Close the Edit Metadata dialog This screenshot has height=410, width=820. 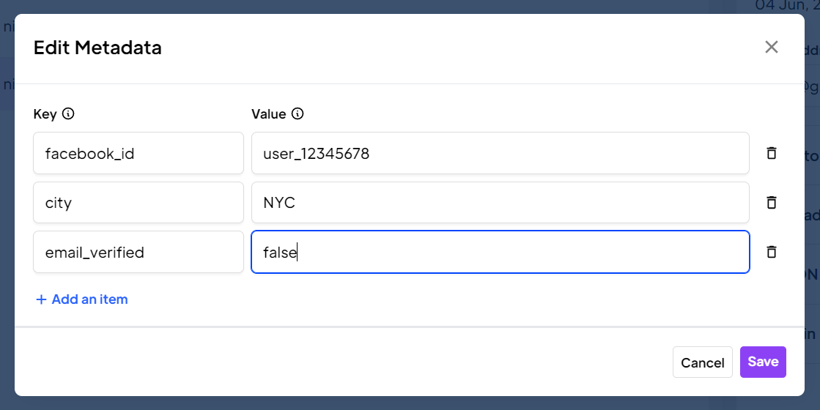pyautogui.click(x=771, y=48)
